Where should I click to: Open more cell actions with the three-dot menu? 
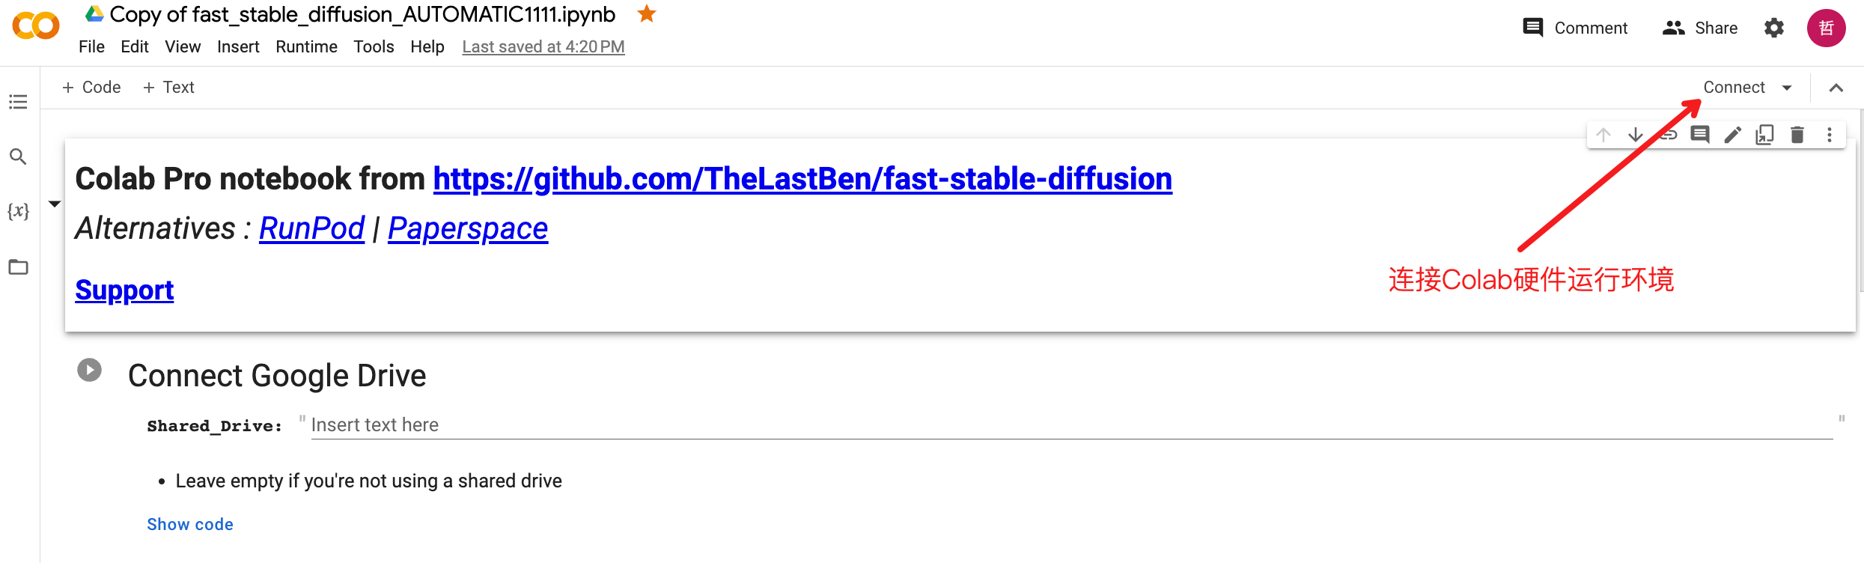tap(1830, 135)
